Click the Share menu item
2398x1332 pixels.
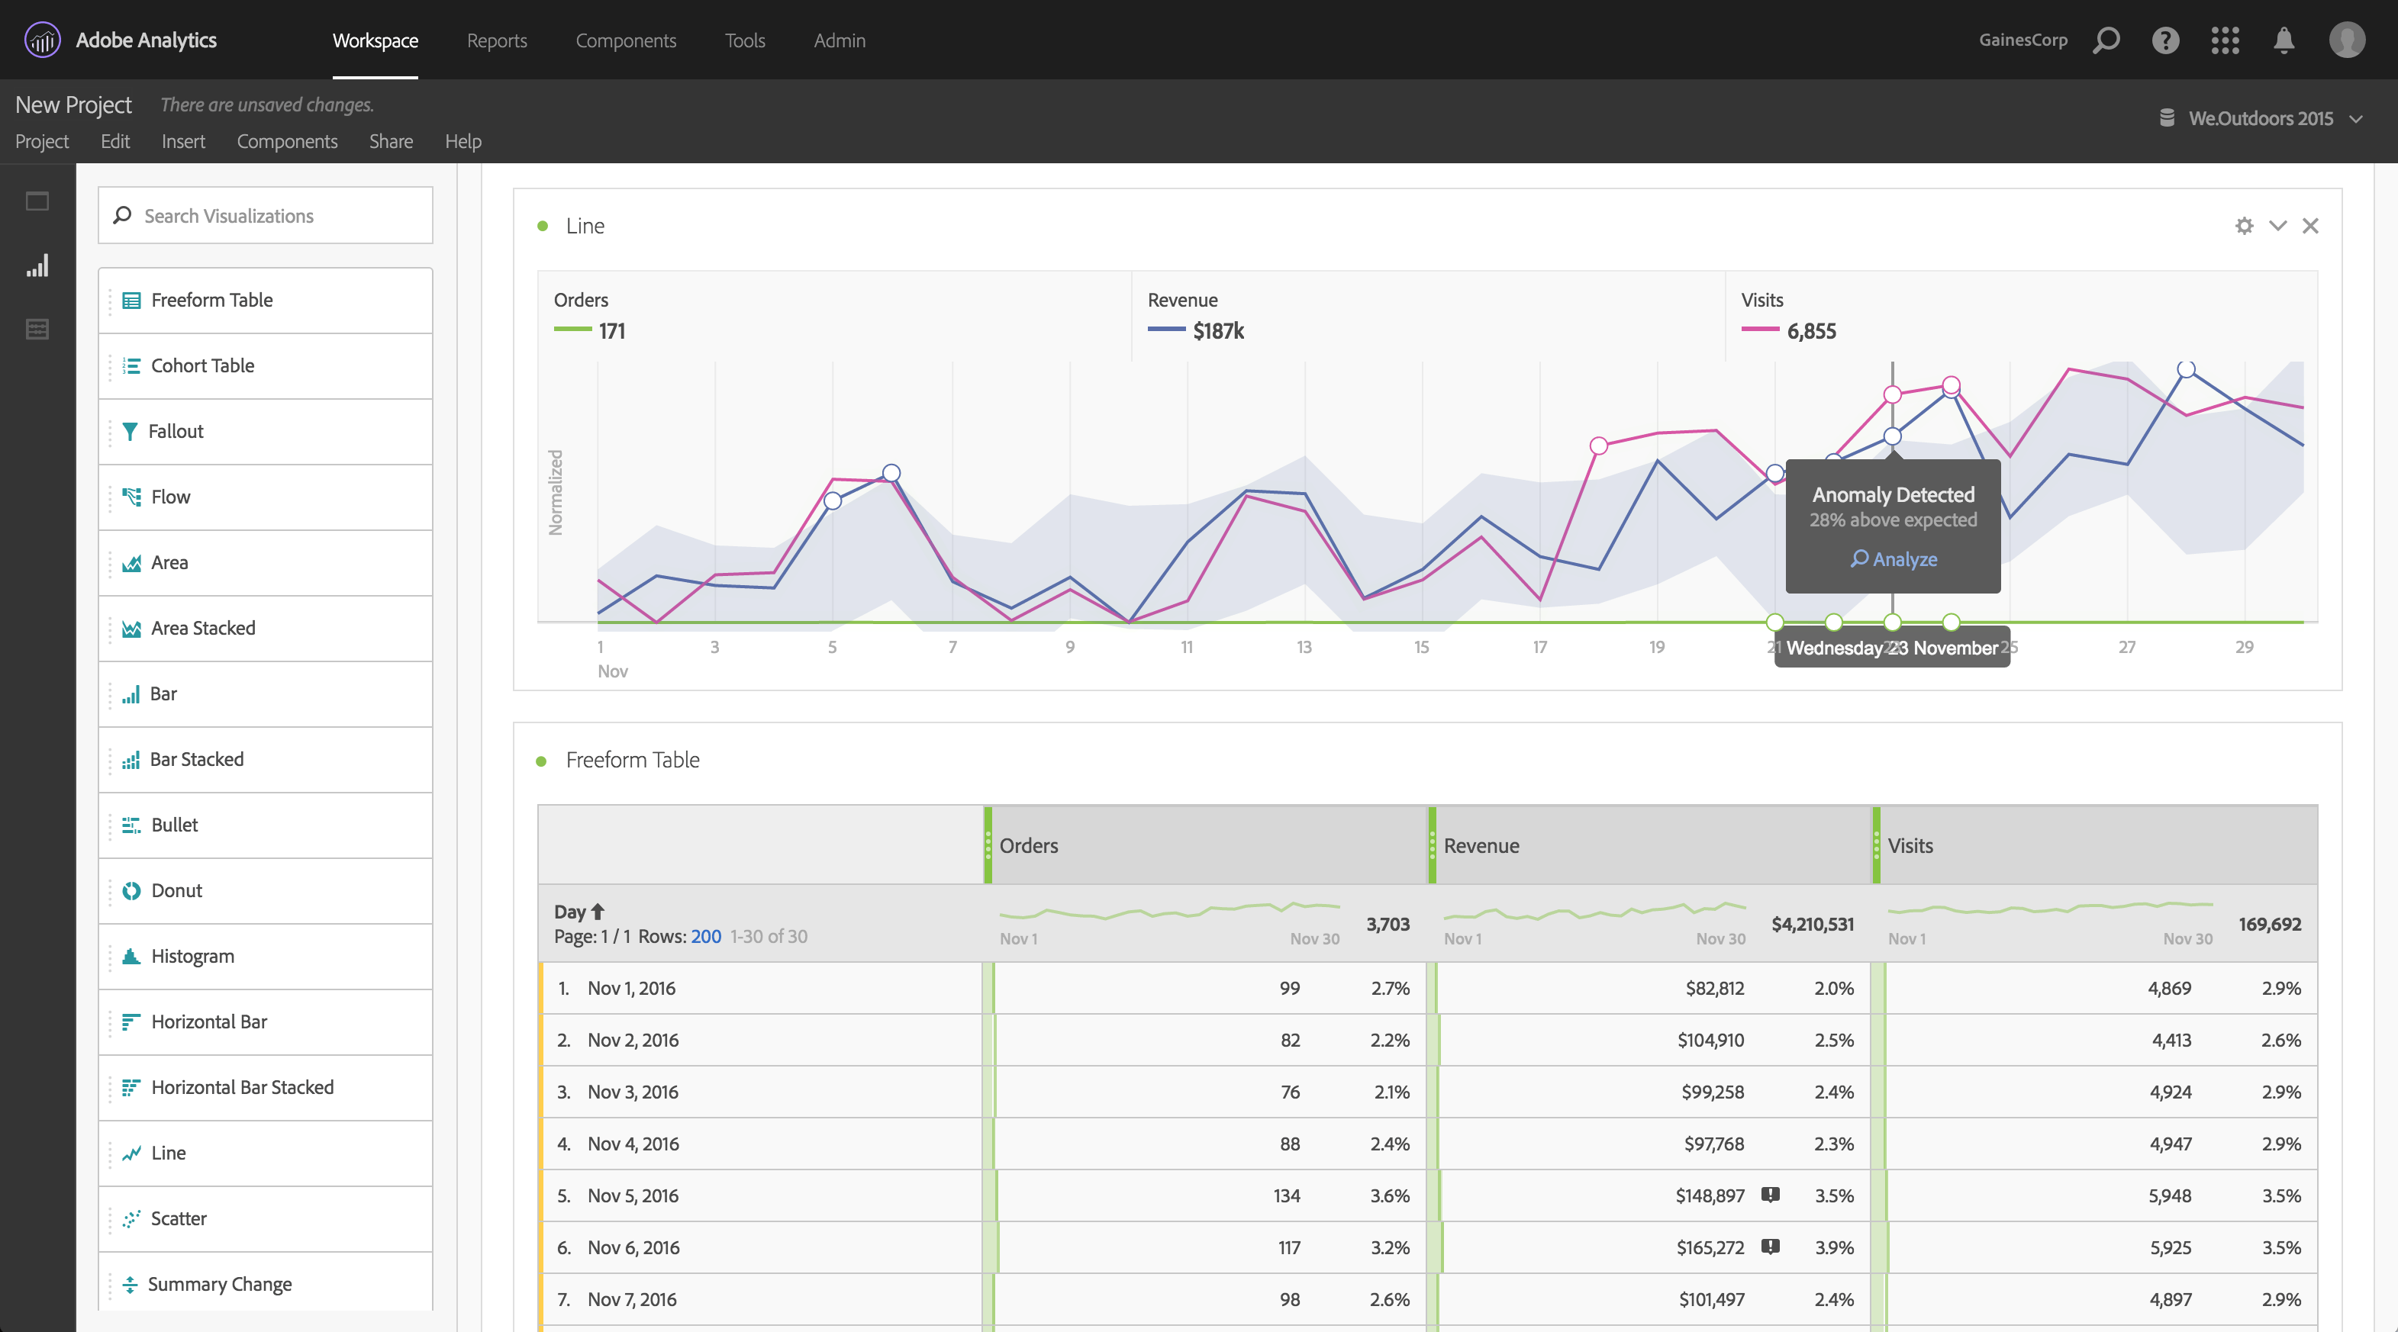(388, 140)
